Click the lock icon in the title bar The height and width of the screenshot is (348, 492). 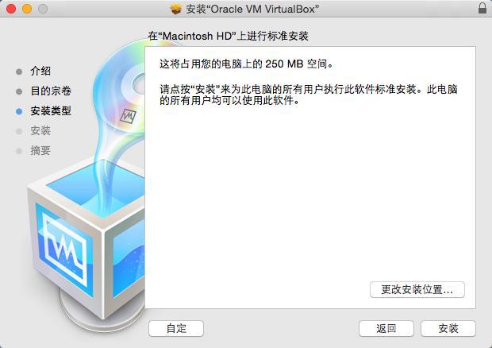(482, 8)
